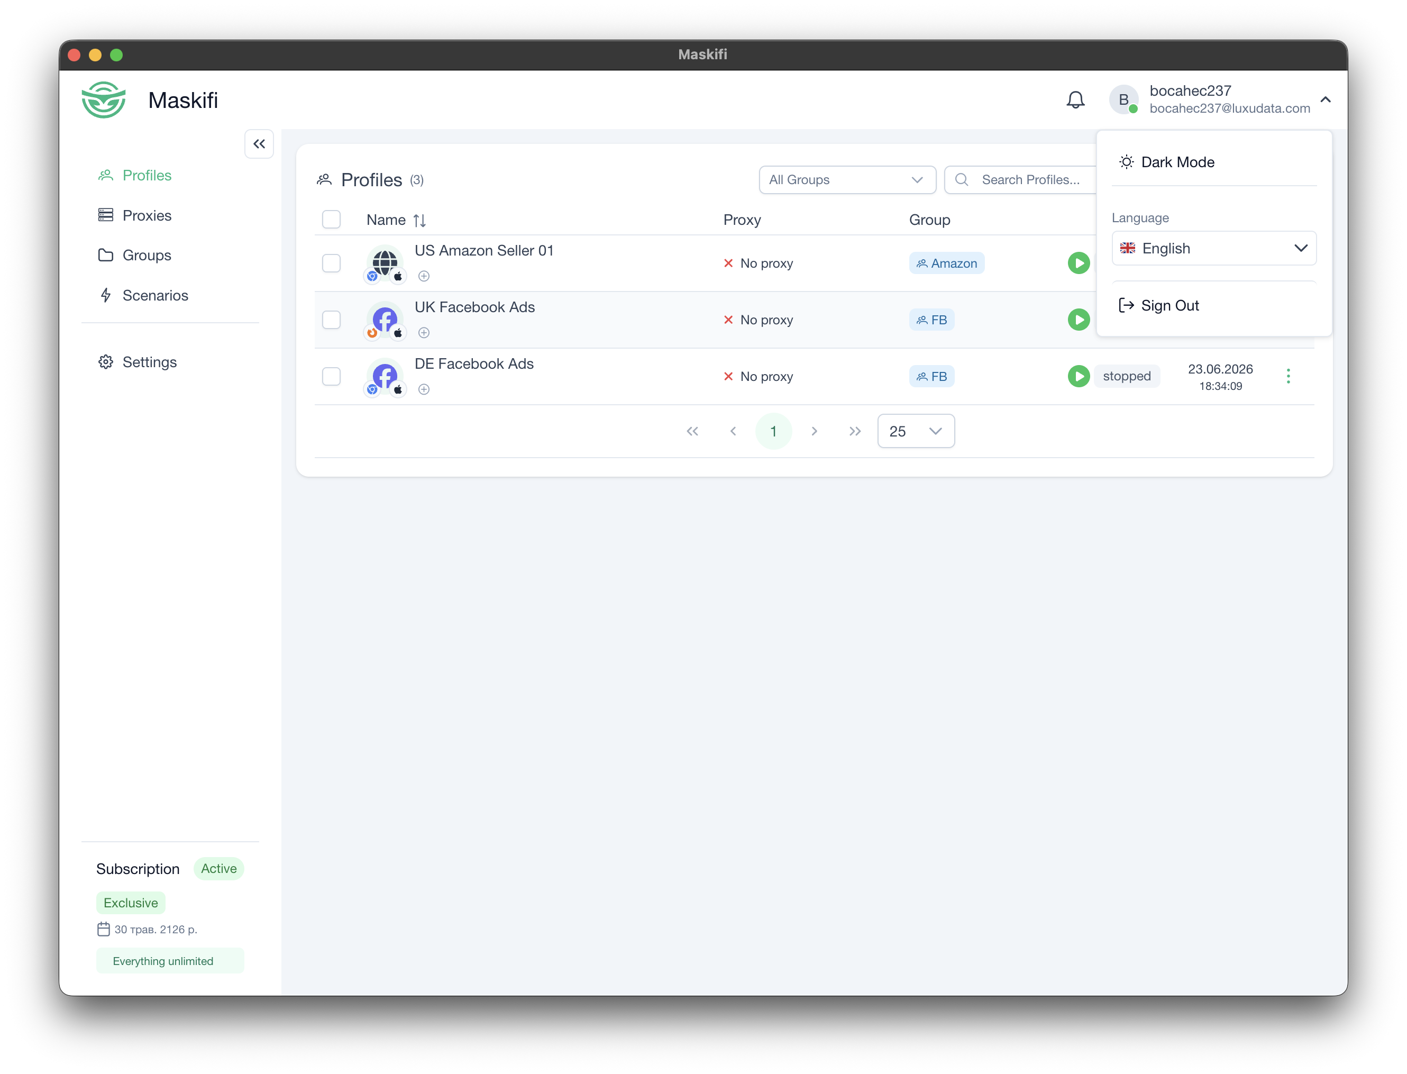The height and width of the screenshot is (1074, 1407).
Task: Toggle the select-all profiles checkbox
Action: coord(331,219)
